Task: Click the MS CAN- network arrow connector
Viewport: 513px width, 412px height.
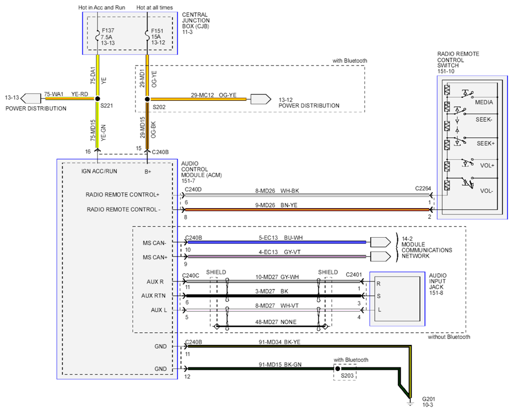Action: (x=380, y=242)
